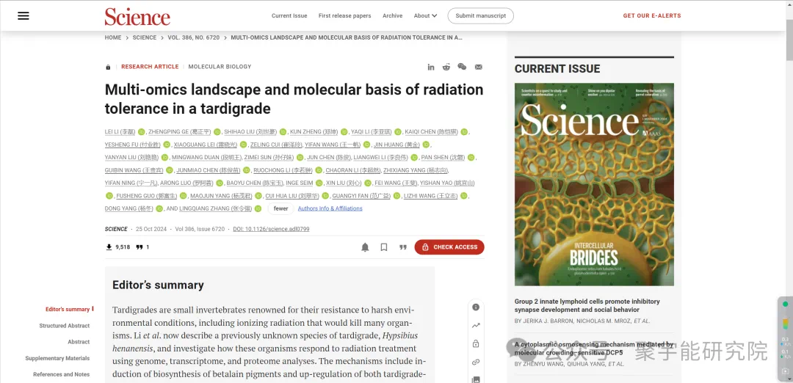Open the hamburger navigation menu
This screenshot has width=793, height=383.
[23, 15]
